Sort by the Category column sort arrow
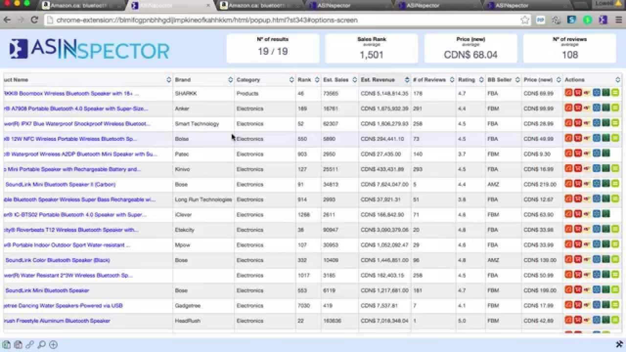Screen dimensions: 626x352 [291, 80]
